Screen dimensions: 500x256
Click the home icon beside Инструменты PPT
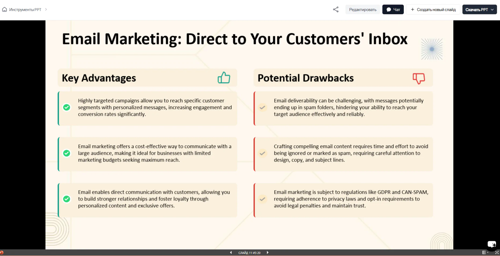5,10
